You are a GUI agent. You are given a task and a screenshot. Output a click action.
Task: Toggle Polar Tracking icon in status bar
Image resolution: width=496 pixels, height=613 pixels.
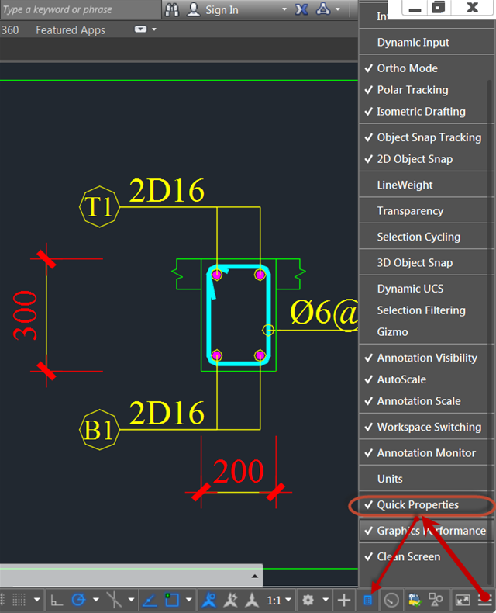pos(79,600)
